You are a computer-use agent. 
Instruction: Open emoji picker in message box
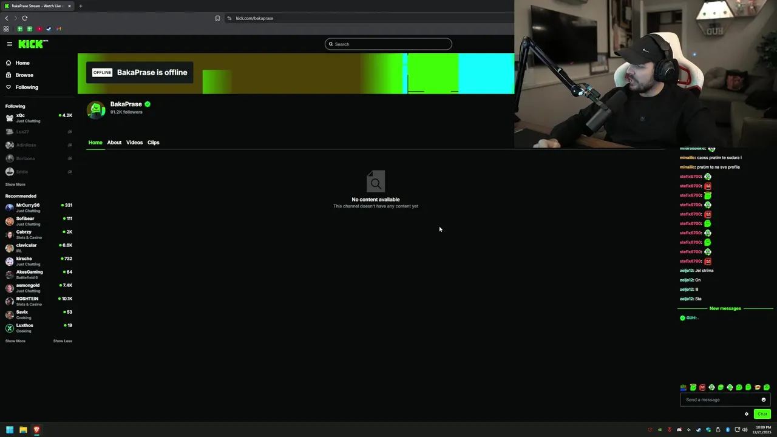click(x=764, y=400)
